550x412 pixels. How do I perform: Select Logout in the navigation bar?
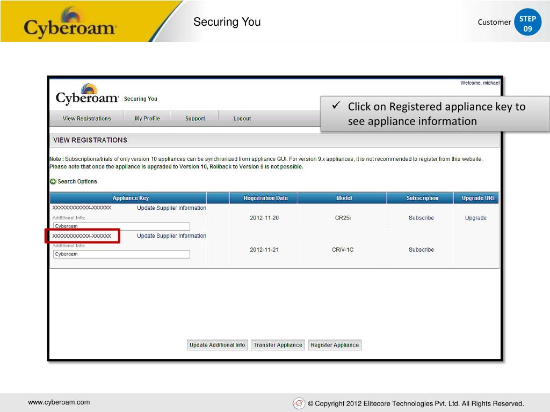coord(242,119)
